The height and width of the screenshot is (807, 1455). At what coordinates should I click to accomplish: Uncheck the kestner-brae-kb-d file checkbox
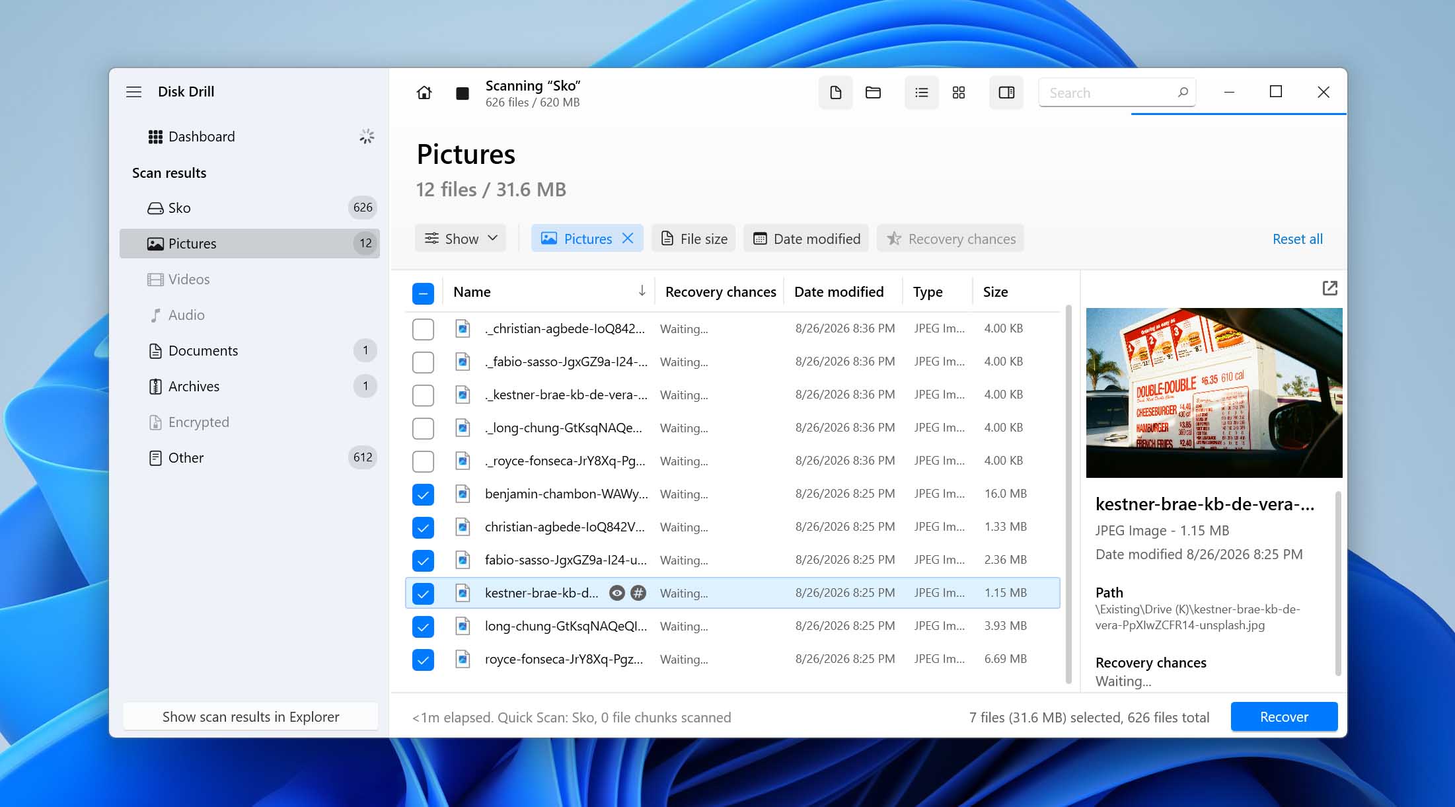point(423,594)
